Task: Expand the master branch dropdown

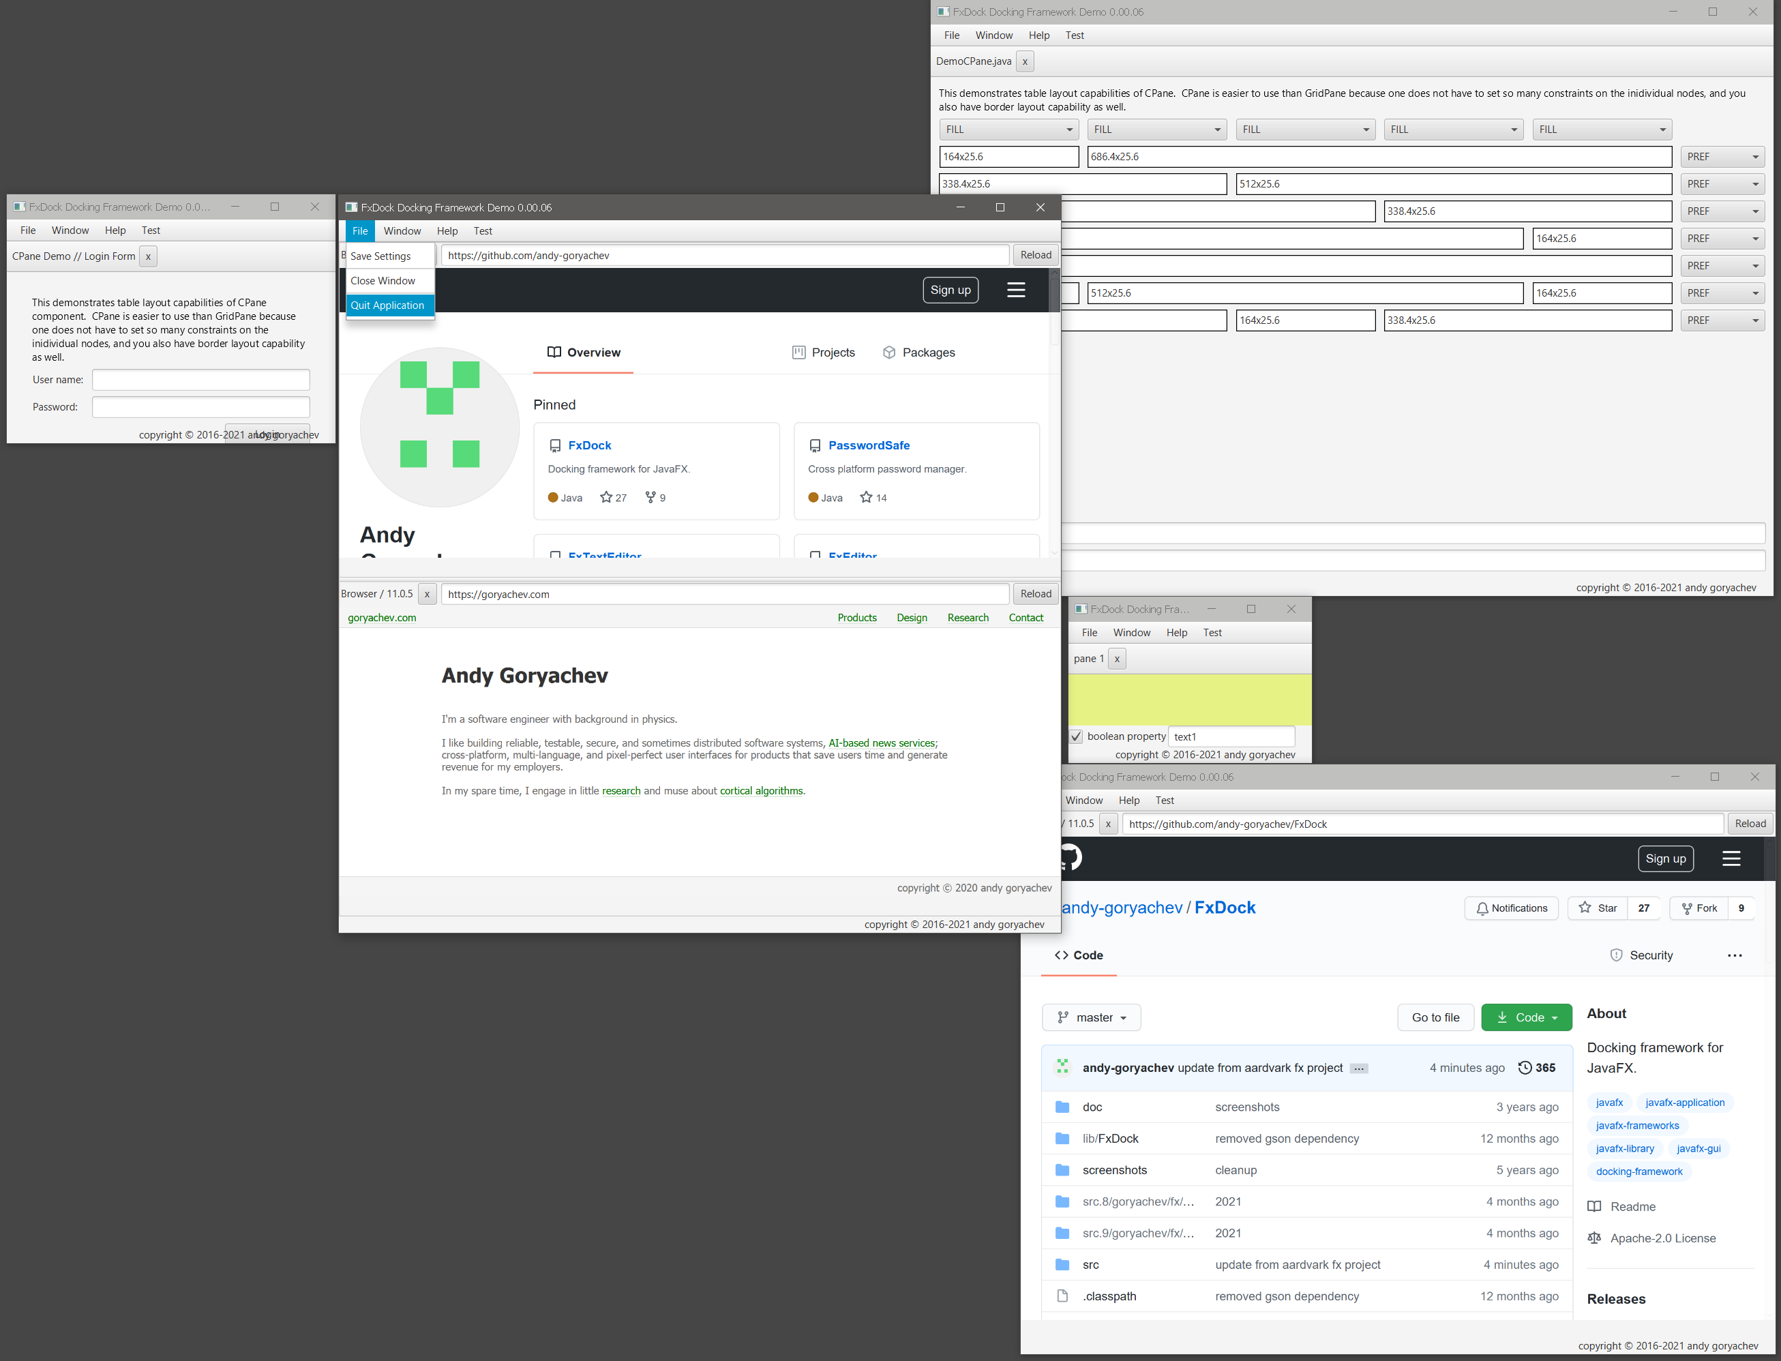Action: pyautogui.click(x=1091, y=1017)
